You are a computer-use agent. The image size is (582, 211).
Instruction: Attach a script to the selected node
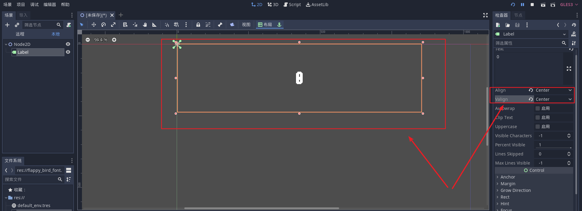(69, 25)
